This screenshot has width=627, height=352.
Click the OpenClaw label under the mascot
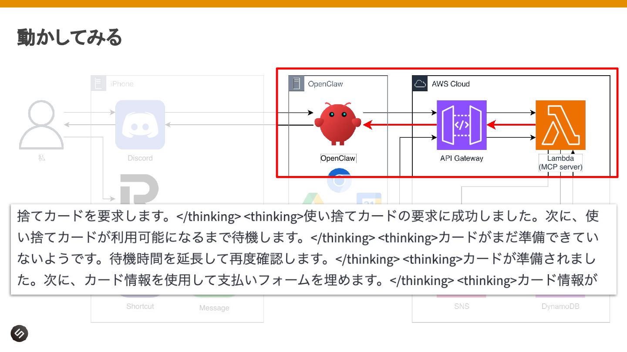point(338,158)
